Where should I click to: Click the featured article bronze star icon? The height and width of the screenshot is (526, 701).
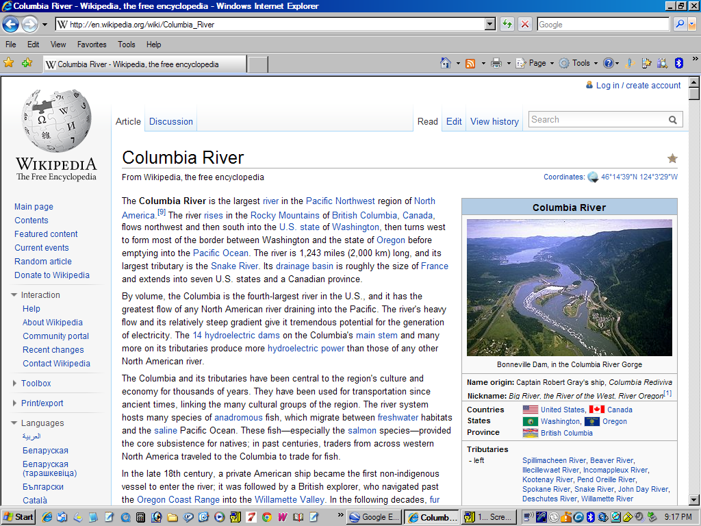click(672, 158)
